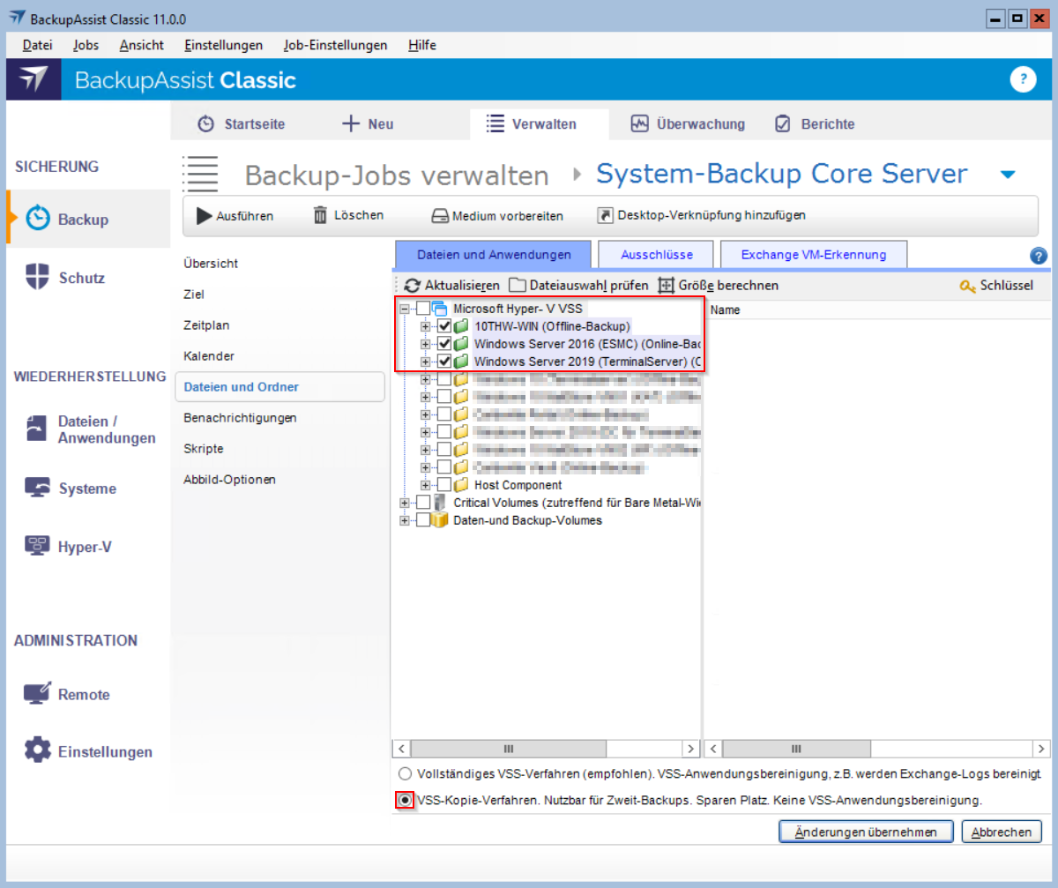
Task: Click the Löschen trash icon
Action: tap(320, 215)
